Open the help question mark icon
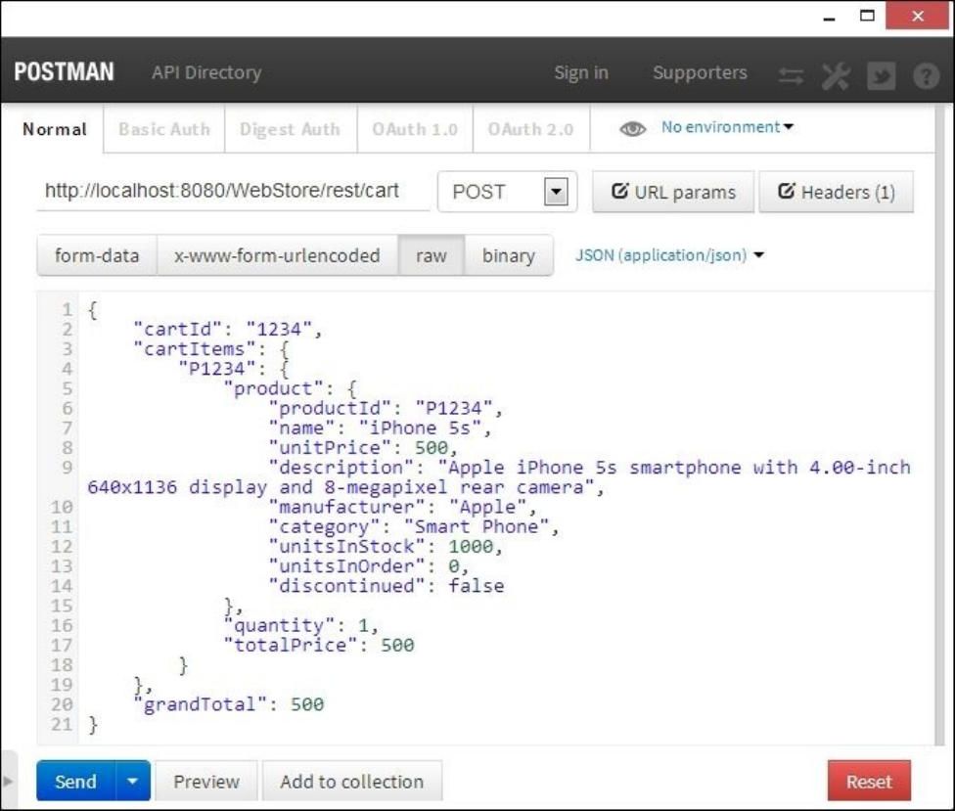The height and width of the screenshot is (811, 955). click(926, 76)
